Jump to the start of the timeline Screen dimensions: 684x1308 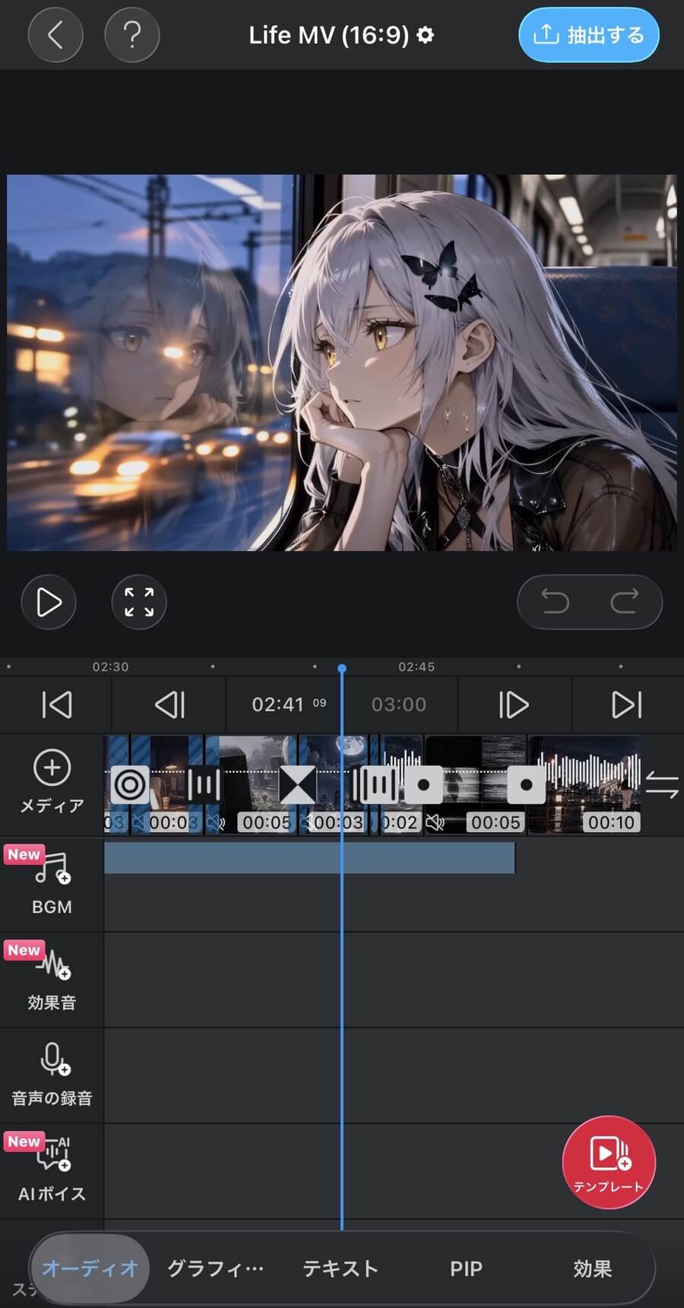pyautogui.click(x=57, y=705)
